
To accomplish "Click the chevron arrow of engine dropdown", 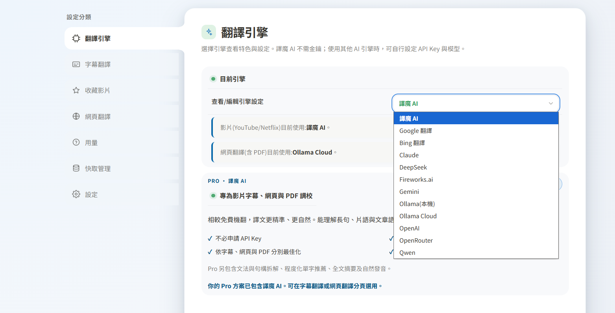I will click(x=551, y=103).
